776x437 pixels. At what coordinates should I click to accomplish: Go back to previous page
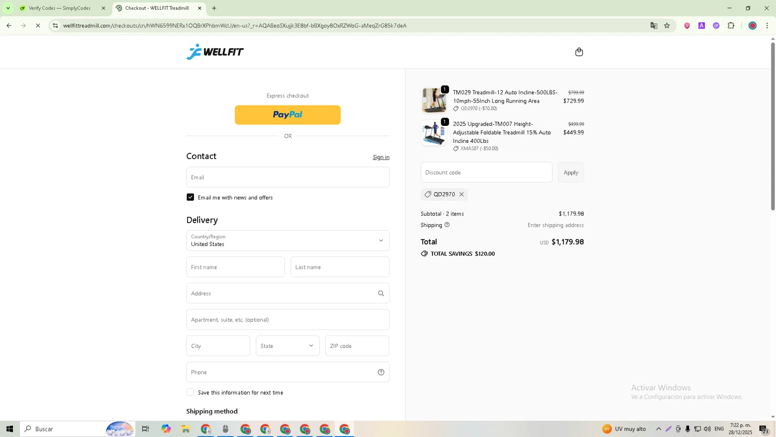(x=9, y=25)
